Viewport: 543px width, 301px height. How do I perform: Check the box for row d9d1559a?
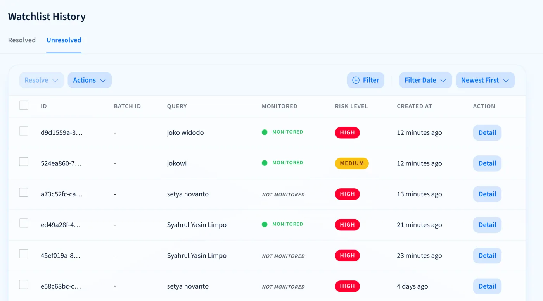(x=24, y=131)
